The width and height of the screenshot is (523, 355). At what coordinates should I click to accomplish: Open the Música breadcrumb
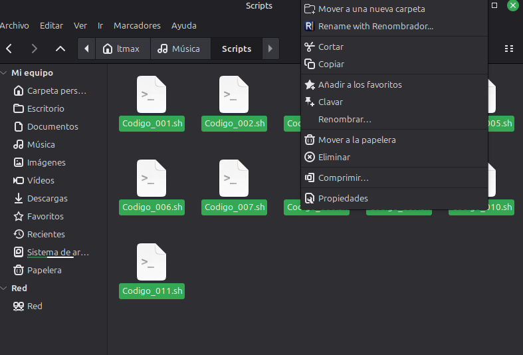click(181, 49)
